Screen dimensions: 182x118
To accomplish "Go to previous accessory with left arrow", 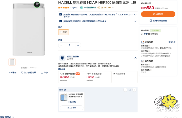I will click(x=125, y=90).
